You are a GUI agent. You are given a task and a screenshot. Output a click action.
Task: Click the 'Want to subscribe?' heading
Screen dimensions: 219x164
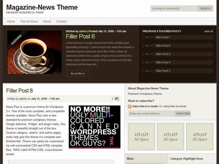pos(141,101)
